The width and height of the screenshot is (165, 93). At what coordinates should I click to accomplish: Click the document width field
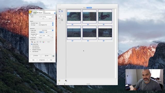coord(37,36)
